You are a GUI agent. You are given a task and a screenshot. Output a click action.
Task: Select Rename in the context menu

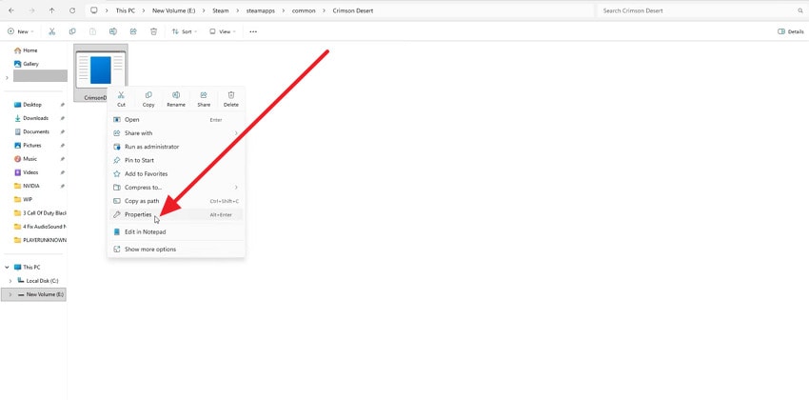176,99
